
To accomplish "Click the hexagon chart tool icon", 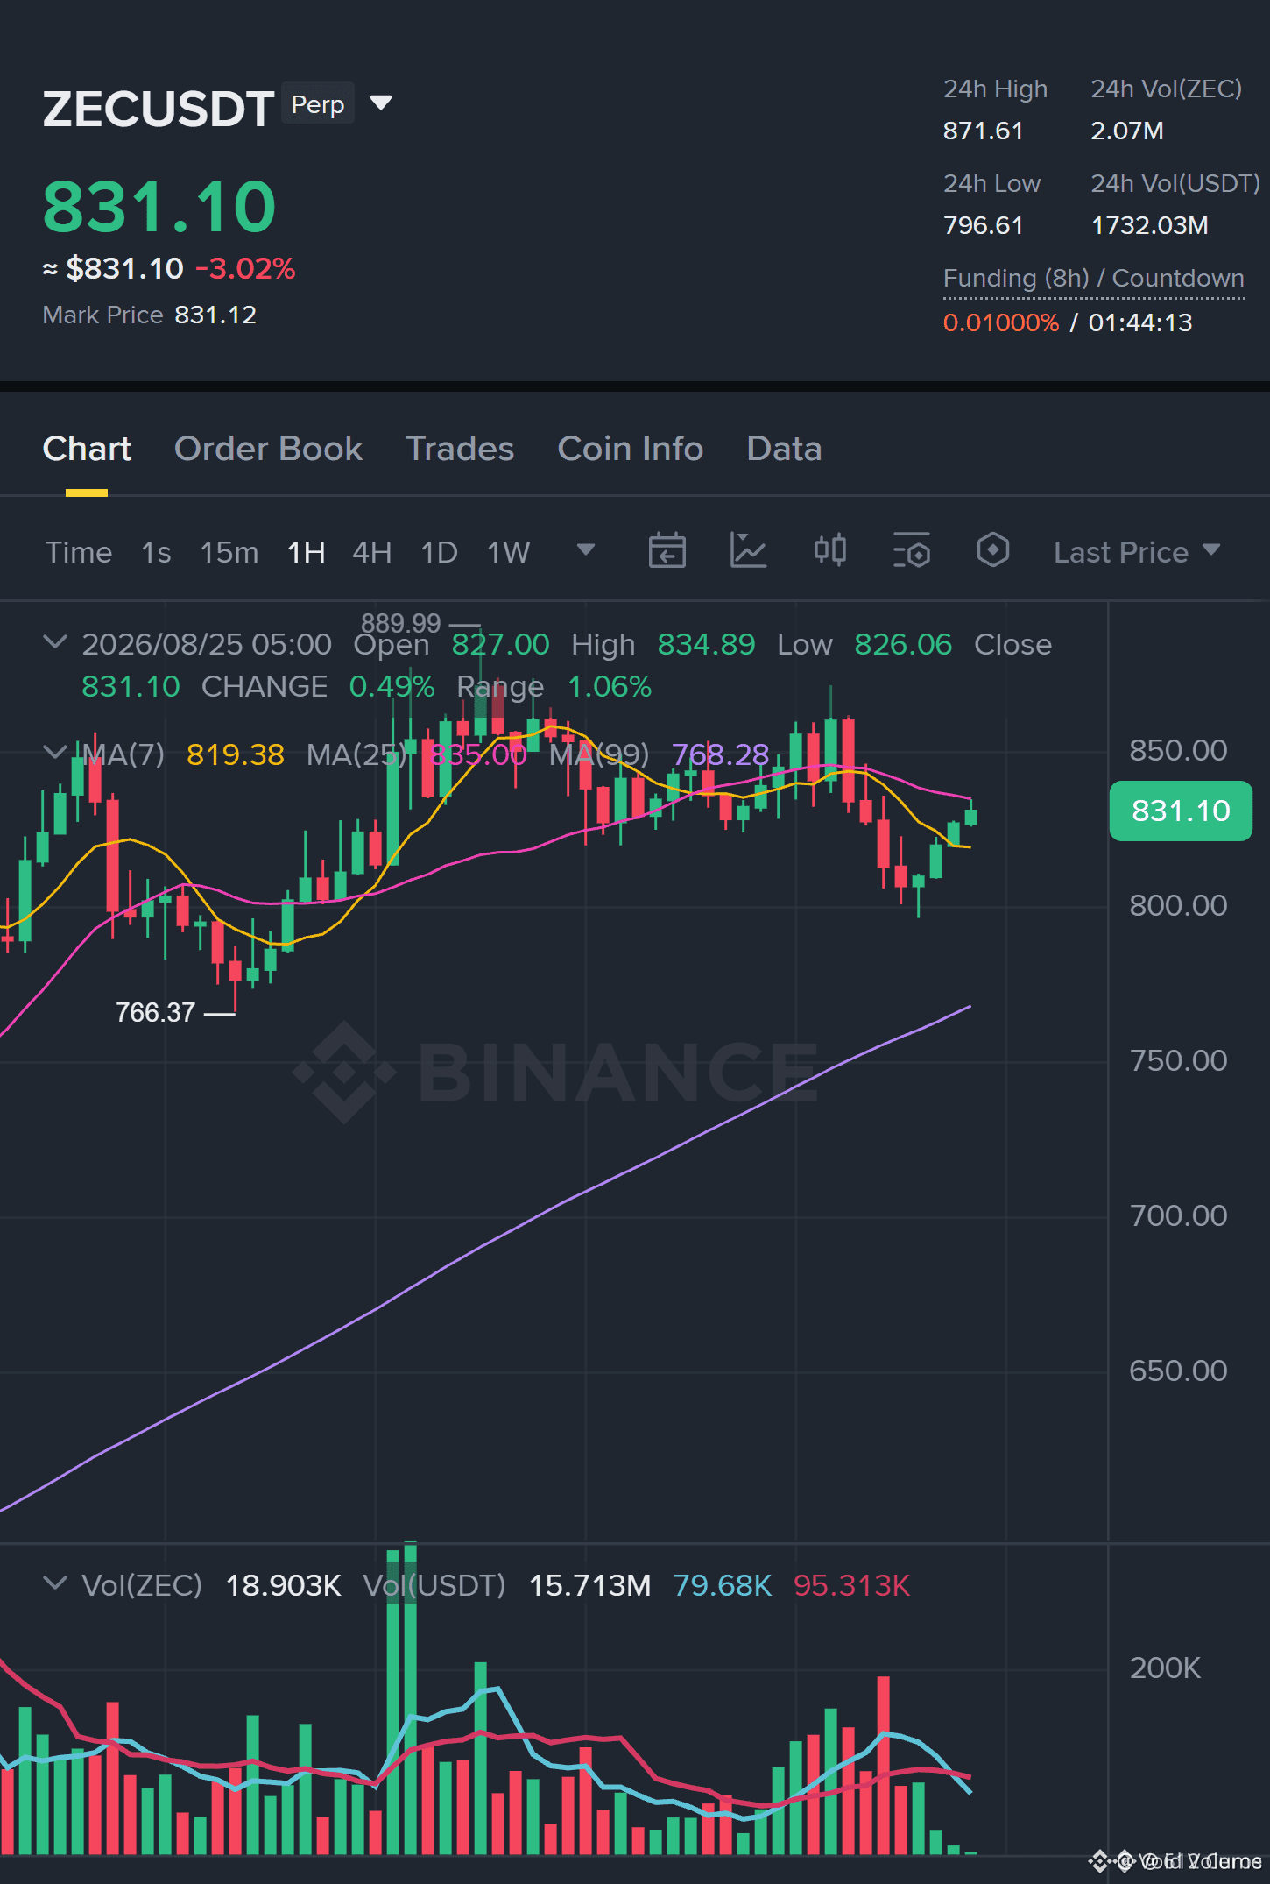I will 992,550.
